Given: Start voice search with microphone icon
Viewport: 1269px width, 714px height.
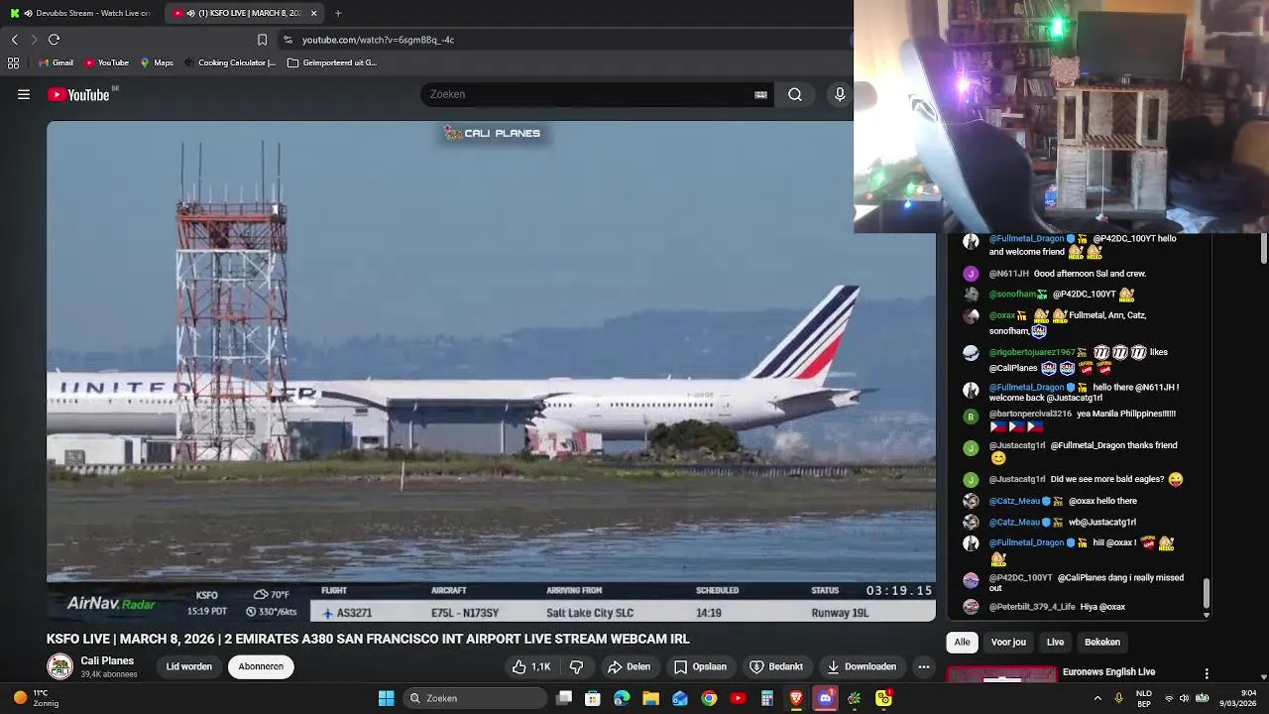Looking at the screenshot, I should 840,94.
